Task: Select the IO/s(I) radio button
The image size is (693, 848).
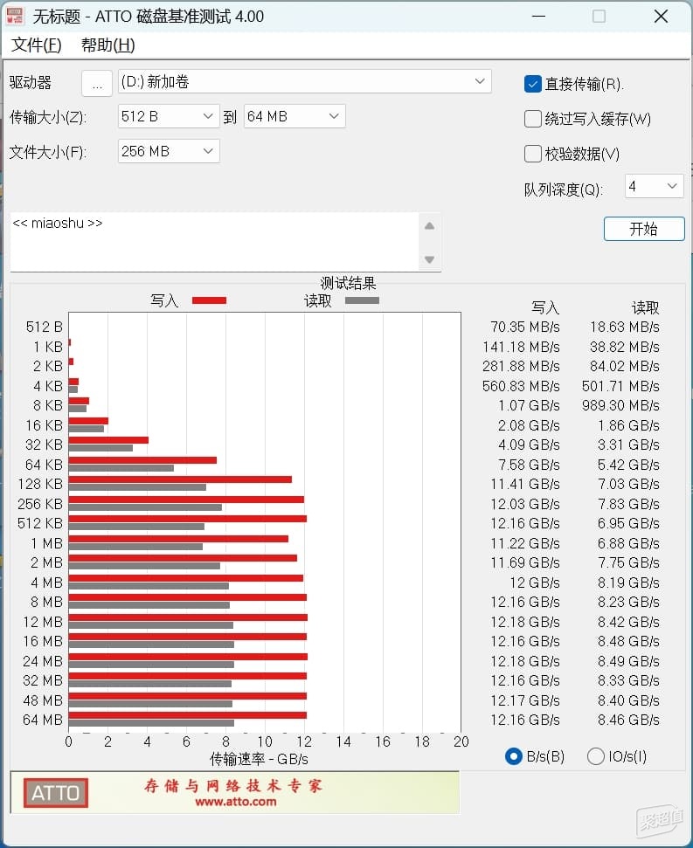Action: coord(596,756)
